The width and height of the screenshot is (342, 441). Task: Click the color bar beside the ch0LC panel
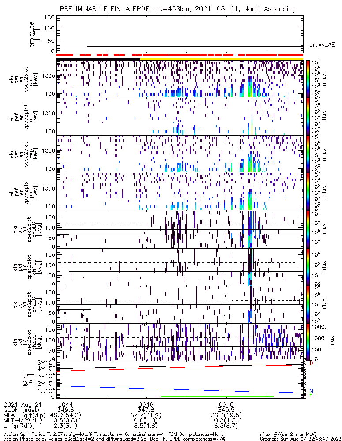[308, 229]
